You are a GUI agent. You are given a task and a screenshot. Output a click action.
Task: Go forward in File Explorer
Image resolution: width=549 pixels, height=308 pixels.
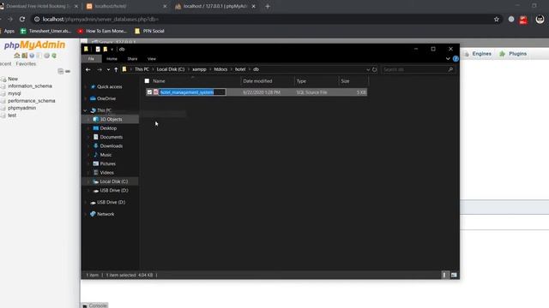pyautogui.click(x=100, y=69)
